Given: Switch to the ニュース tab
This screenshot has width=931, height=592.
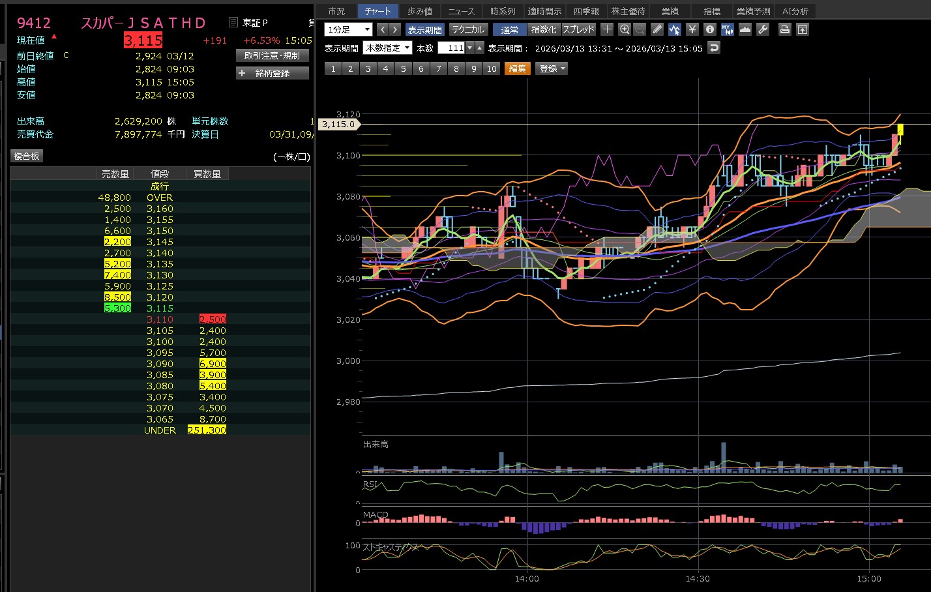Looking at the screenshot, I should [x=461, y=11].
